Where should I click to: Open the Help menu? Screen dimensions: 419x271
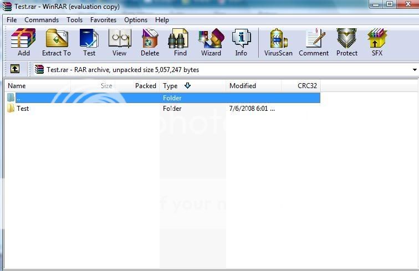pos(162,20)
